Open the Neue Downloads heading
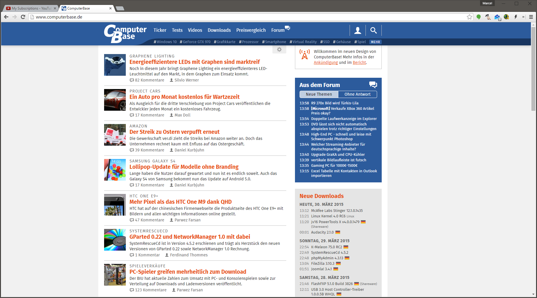This screenshot has width=537, height=298. coord(322,196)
